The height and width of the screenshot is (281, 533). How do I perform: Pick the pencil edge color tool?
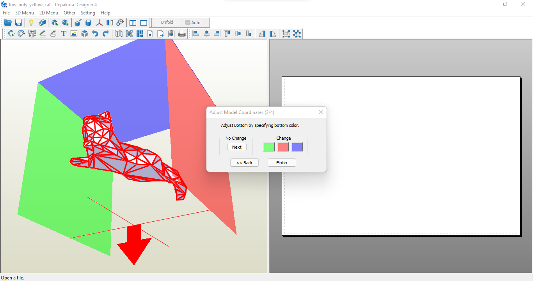43,34
